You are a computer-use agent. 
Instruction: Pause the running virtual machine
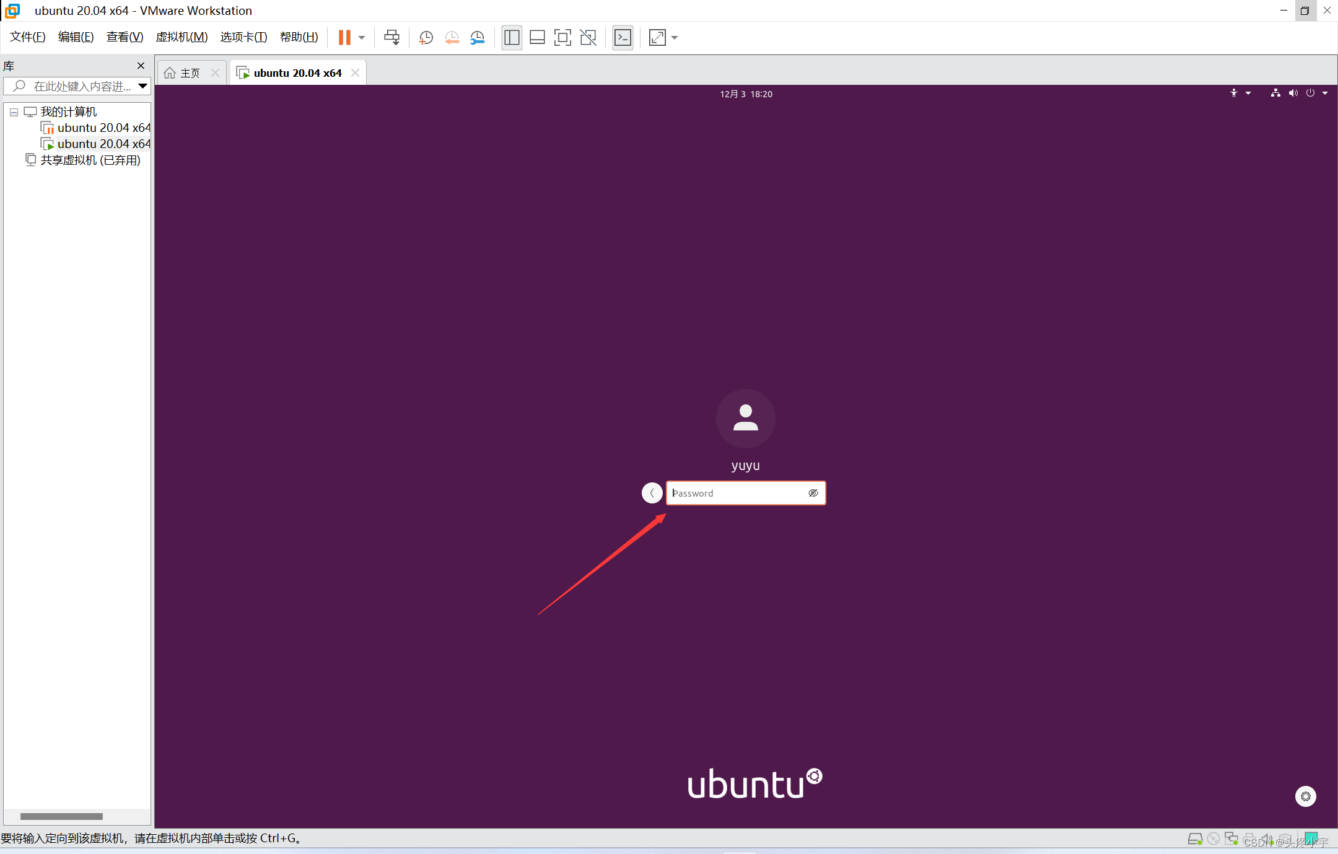coord(344,38)
